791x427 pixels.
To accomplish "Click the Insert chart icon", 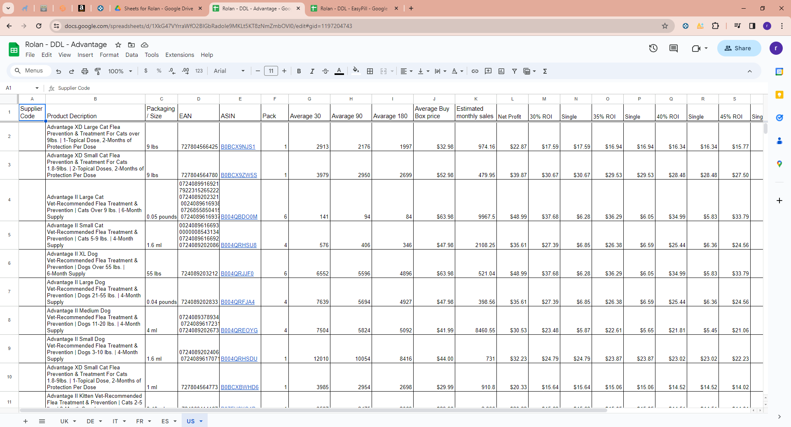I will pos(501,71).
